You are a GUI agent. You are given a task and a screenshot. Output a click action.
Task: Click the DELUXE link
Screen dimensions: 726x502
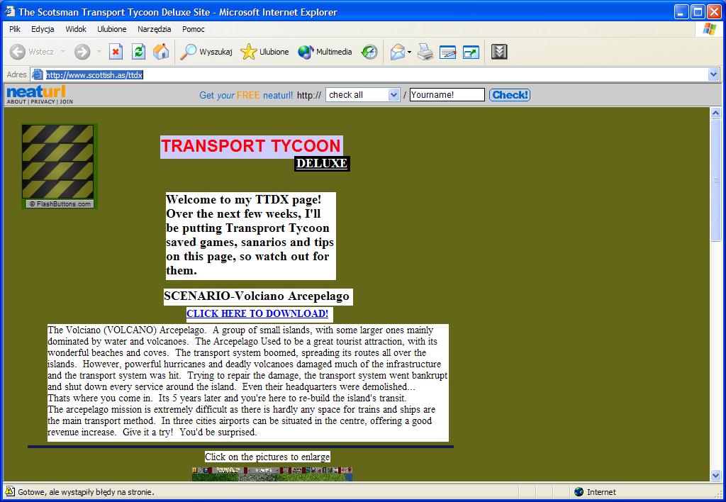coord(322,164)
